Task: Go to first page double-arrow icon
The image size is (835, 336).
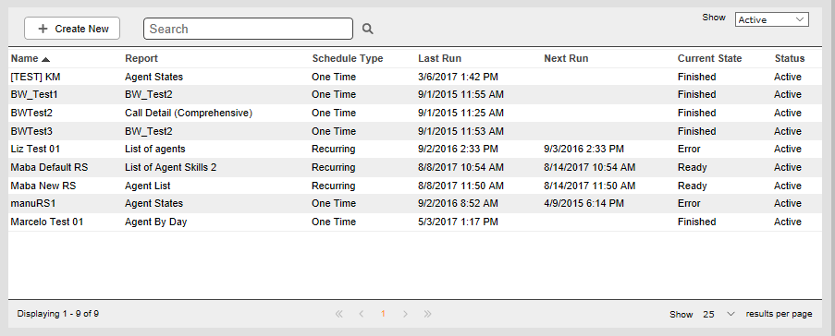Action: (338, 314)
